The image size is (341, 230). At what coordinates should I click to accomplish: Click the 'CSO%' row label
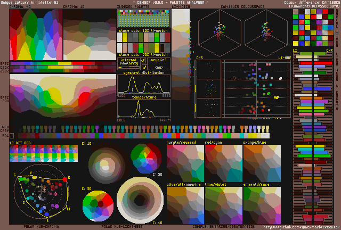point(5,67)
